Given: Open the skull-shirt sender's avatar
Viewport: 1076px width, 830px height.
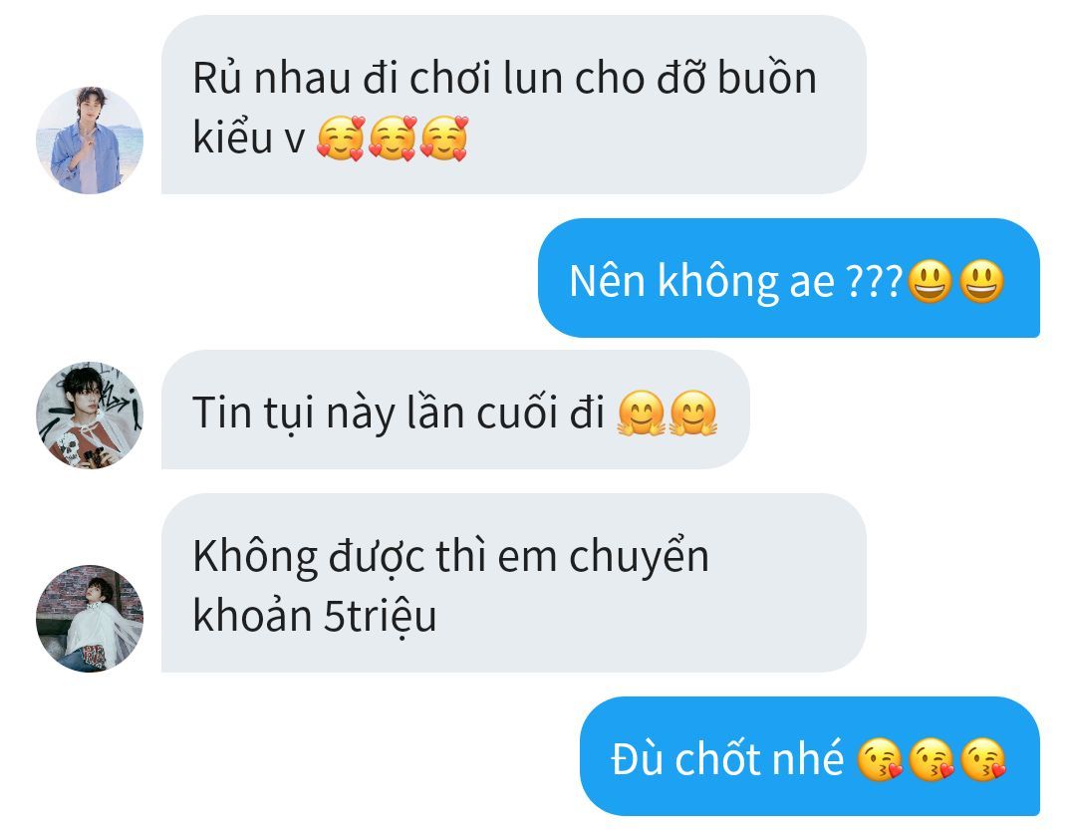Looking at the screenshot, I should pyautogui.click(x=90, y=415).
